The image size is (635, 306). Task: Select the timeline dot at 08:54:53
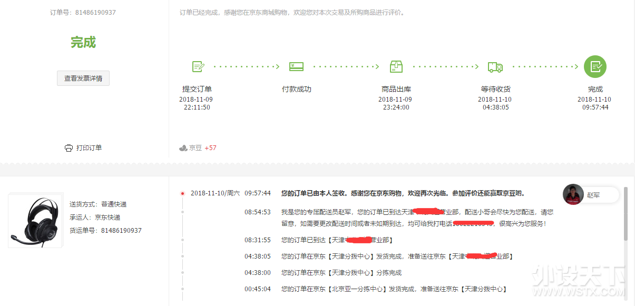coord(182,212)
